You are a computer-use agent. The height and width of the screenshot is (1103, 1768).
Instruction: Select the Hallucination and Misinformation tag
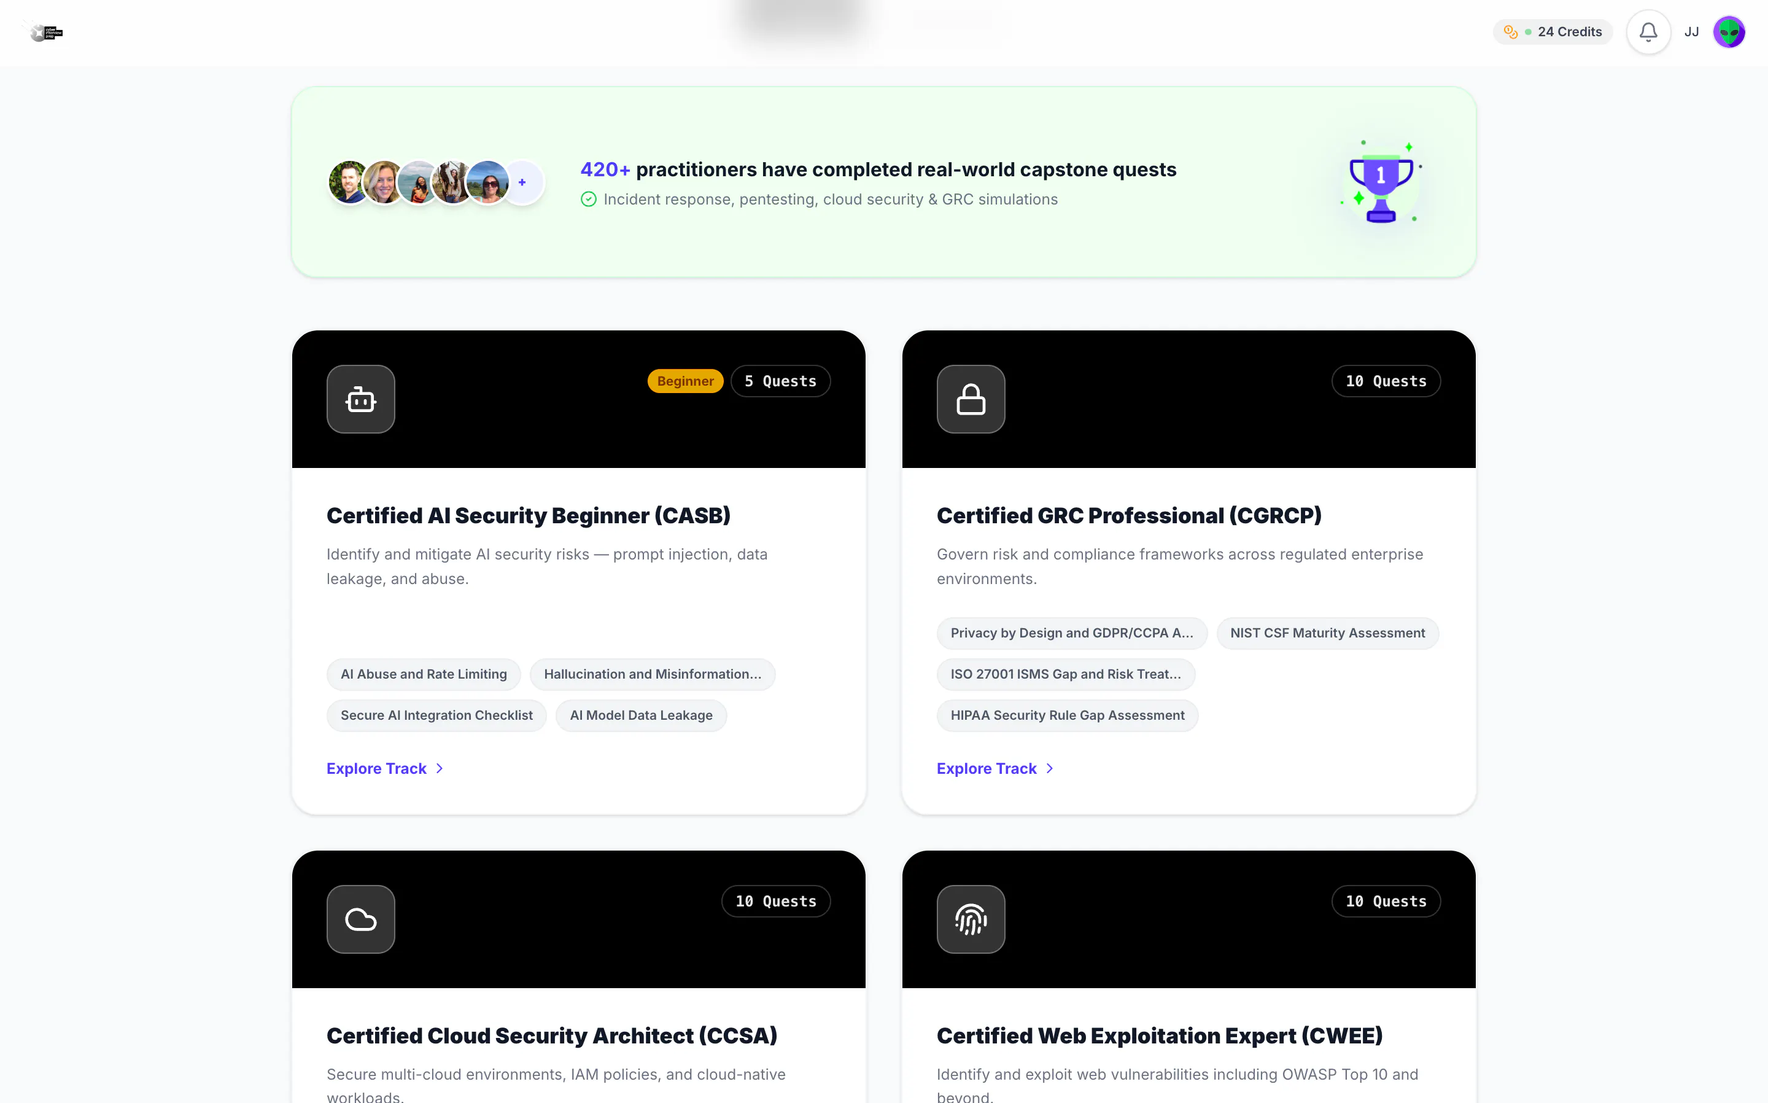point(653,674)
